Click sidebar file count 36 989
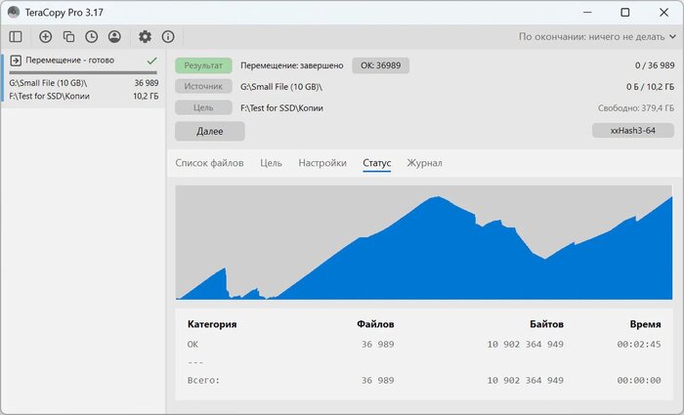 [147, 83]
